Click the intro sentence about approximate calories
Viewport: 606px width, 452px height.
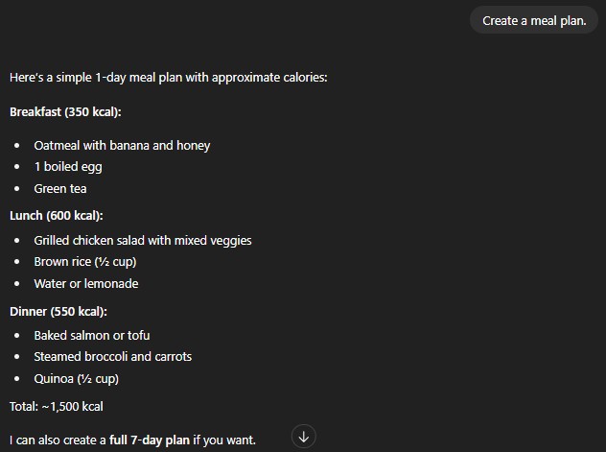(169, 77)
